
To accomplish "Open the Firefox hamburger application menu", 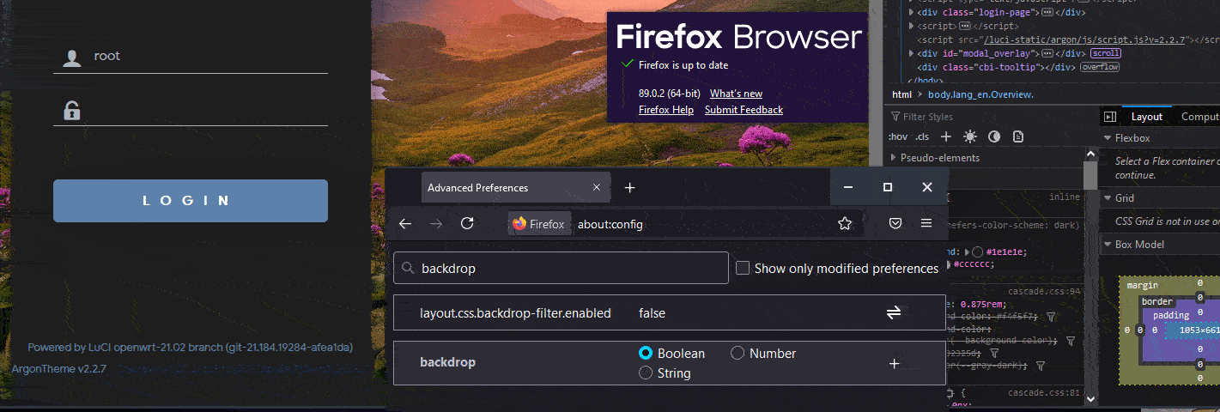I will [926, 223].
